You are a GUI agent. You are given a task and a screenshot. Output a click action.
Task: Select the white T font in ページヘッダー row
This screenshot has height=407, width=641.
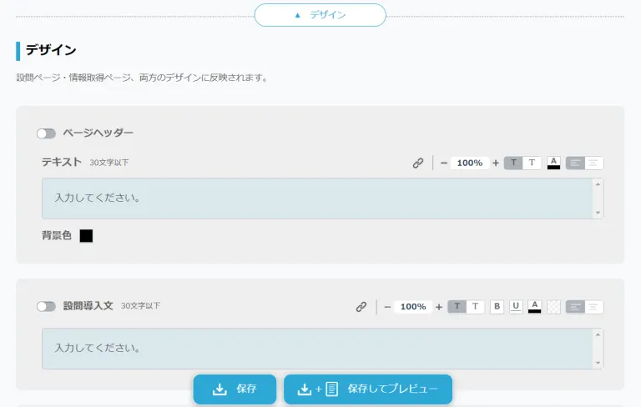(532, 163)
